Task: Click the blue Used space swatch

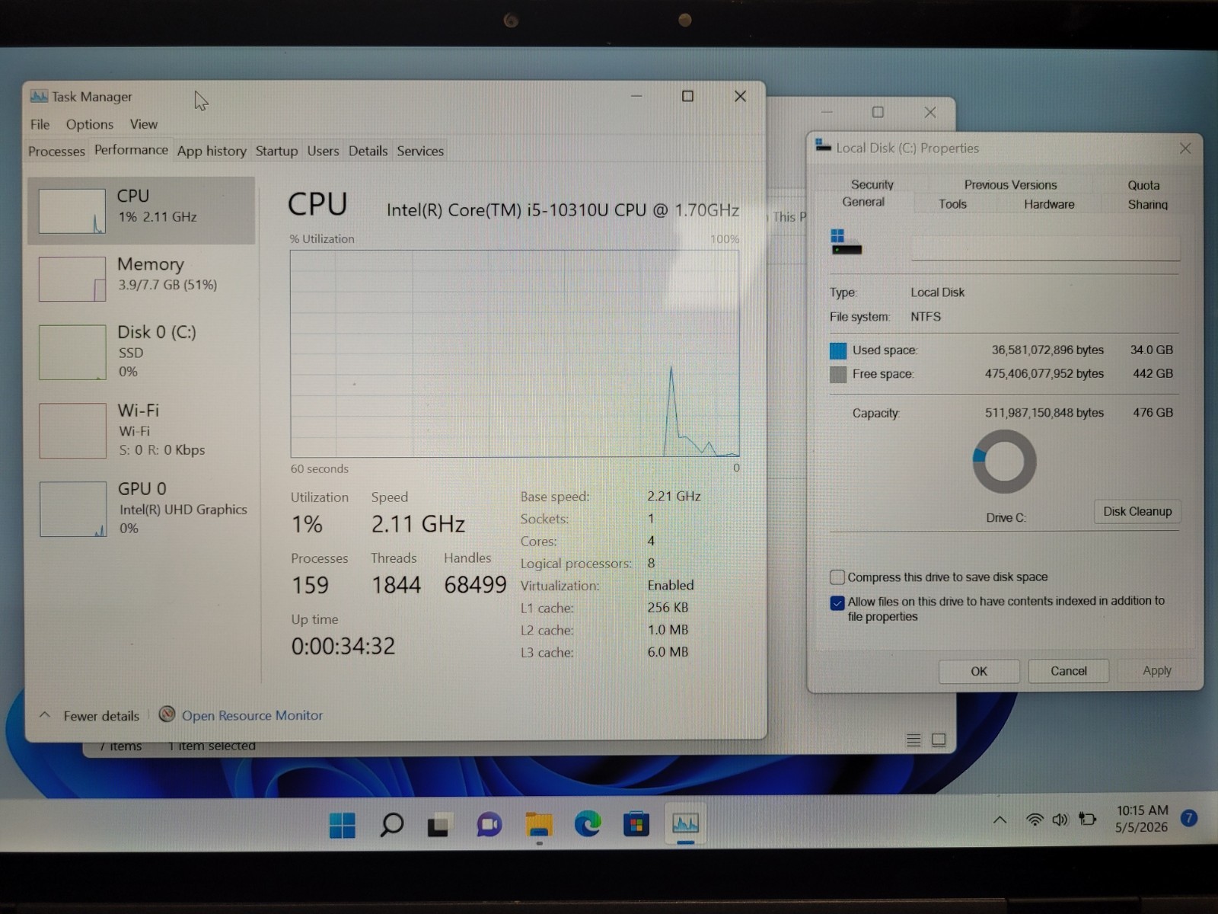Action: tap(837, 350)
